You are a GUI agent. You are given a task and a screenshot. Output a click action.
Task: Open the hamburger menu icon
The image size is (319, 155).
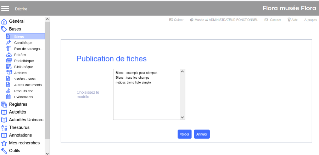pyautogui.click(x=5, y=8)
